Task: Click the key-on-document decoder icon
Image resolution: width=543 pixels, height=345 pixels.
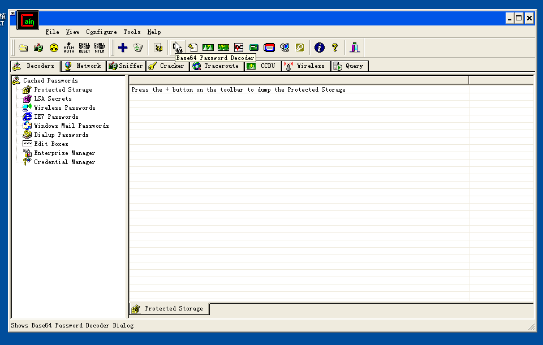Action: (193, 48)
